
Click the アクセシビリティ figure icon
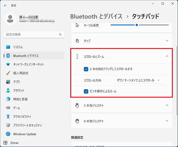click(x=8, y=116)
